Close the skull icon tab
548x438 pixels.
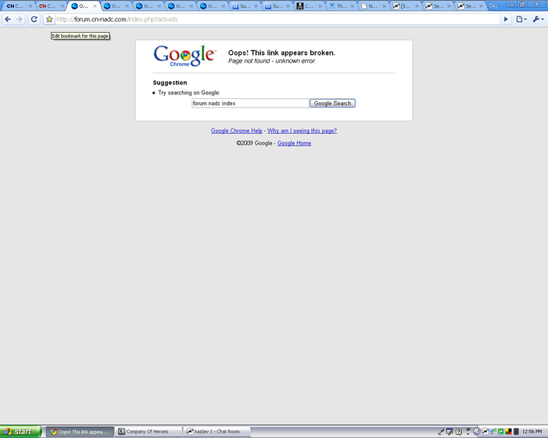320,6
